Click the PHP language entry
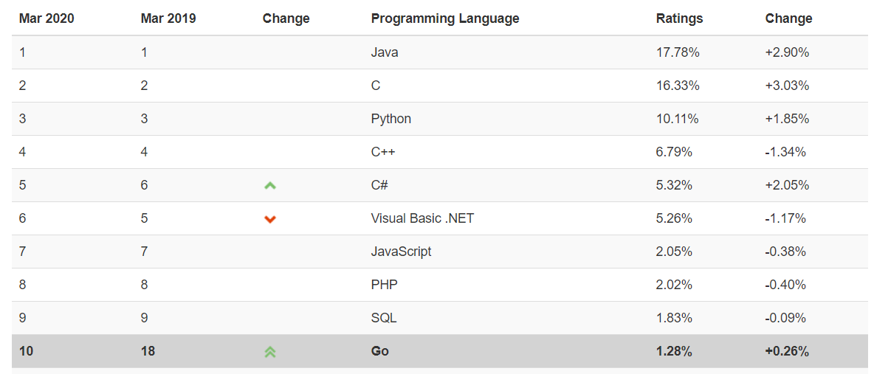Image resolution: width=874 pixels, height=374 pixels. pyautogui.click(x=384, y=285)
